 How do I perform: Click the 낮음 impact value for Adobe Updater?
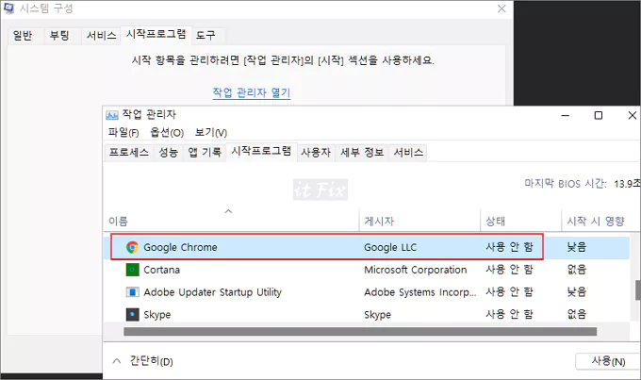576,292
